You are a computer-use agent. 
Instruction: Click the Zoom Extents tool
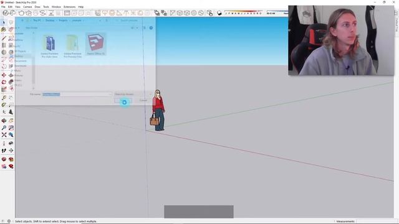(4, 135)
